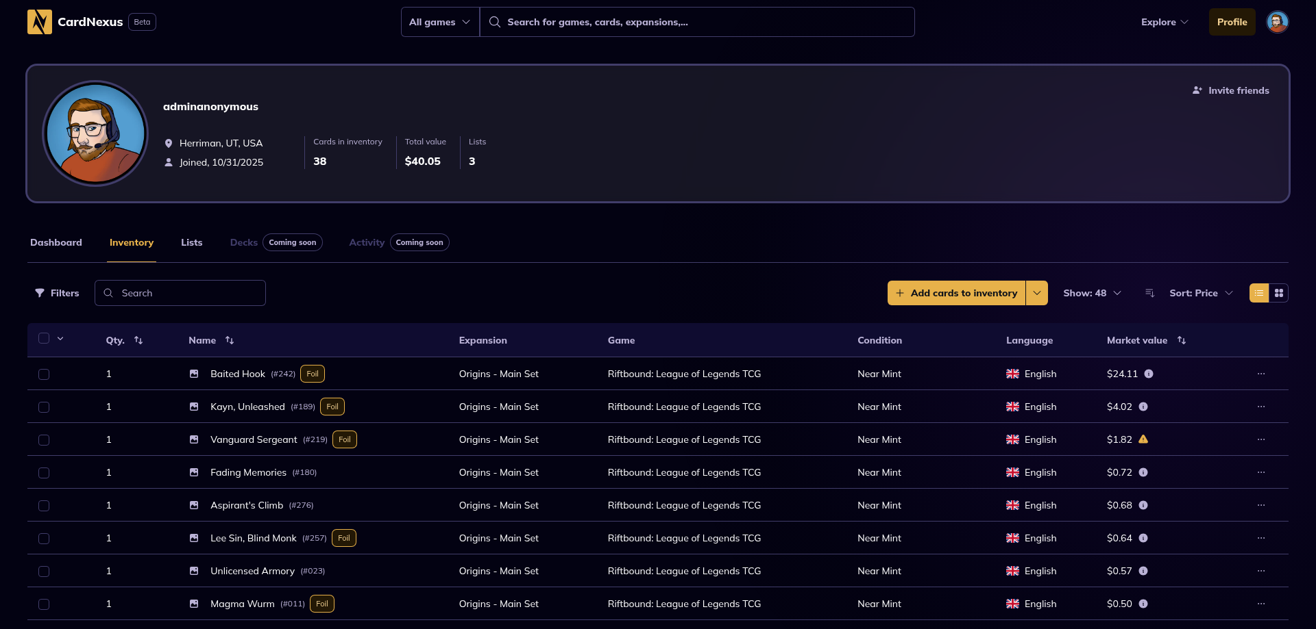
Task: Check the Baited Hook row checkbox
Action: (44, 374)
